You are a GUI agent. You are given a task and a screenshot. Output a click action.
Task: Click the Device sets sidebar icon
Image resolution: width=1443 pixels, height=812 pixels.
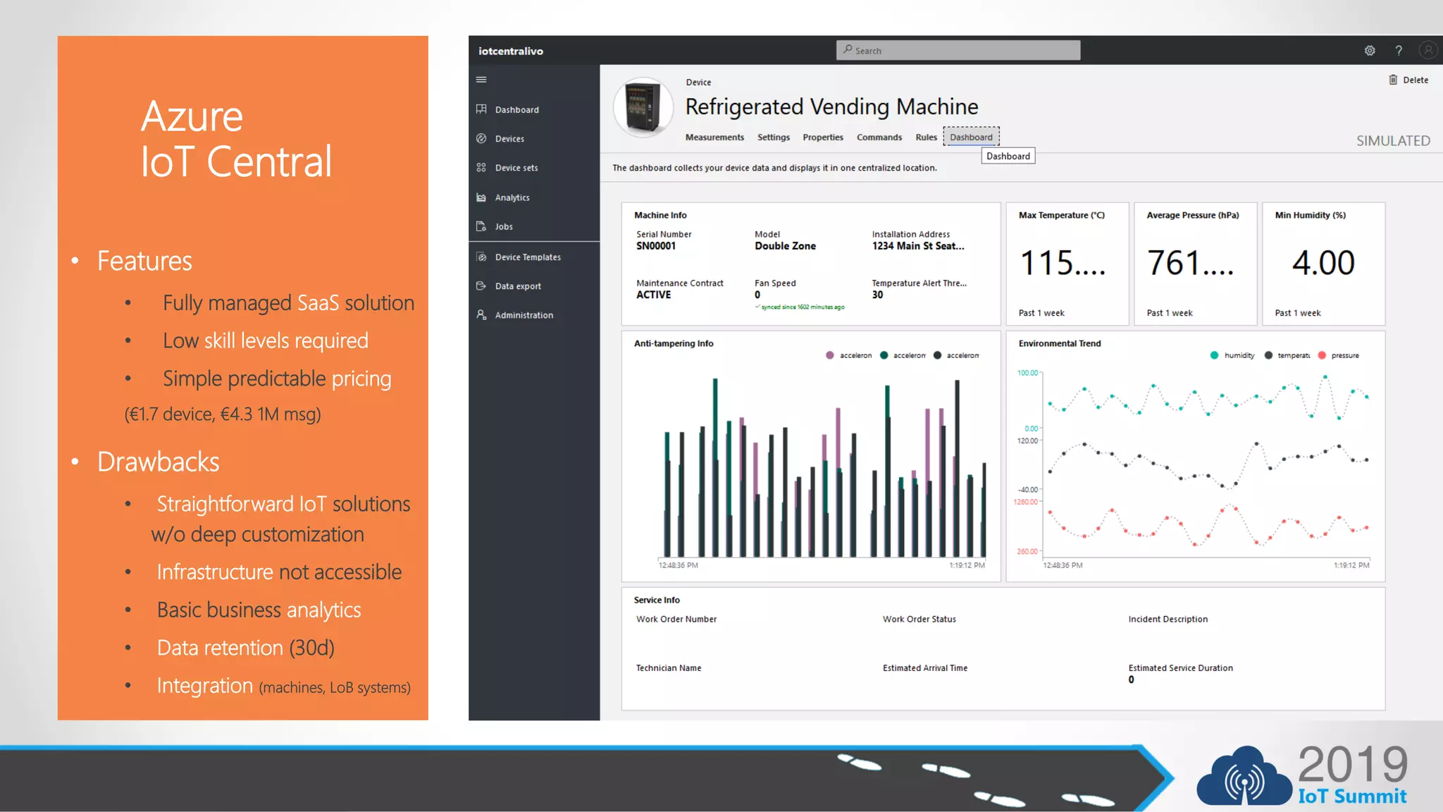coord(481,168)
